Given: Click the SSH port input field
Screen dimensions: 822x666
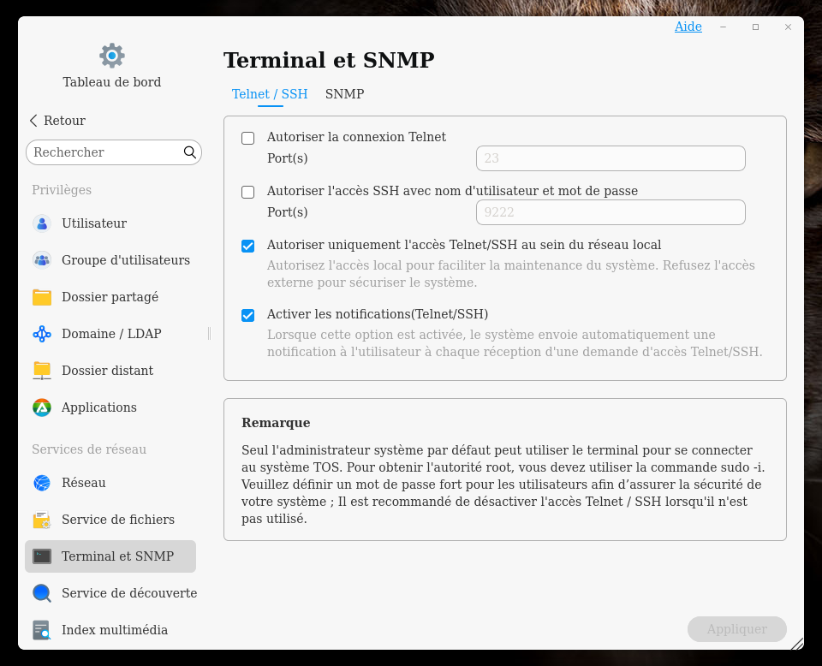Looking at the screenshot, I should [x=610, y=212].
